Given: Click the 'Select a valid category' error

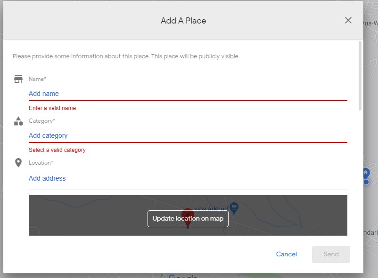Looking at the screenshot, I should pos(57,150).
